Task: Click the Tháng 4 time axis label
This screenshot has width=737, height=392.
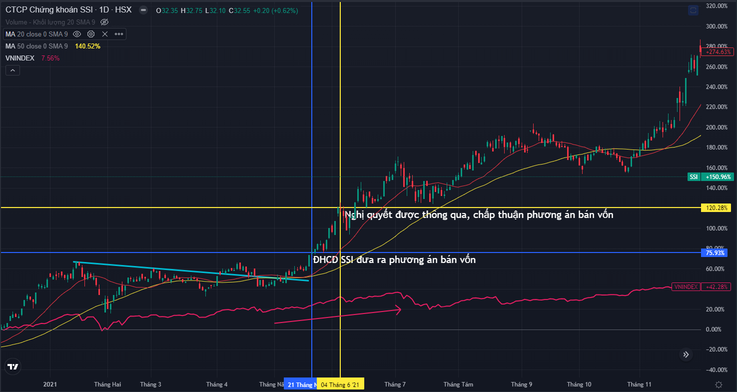Action: click(217, 384)
